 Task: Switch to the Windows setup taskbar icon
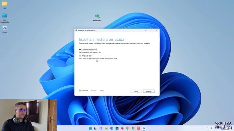coord(144,128)
